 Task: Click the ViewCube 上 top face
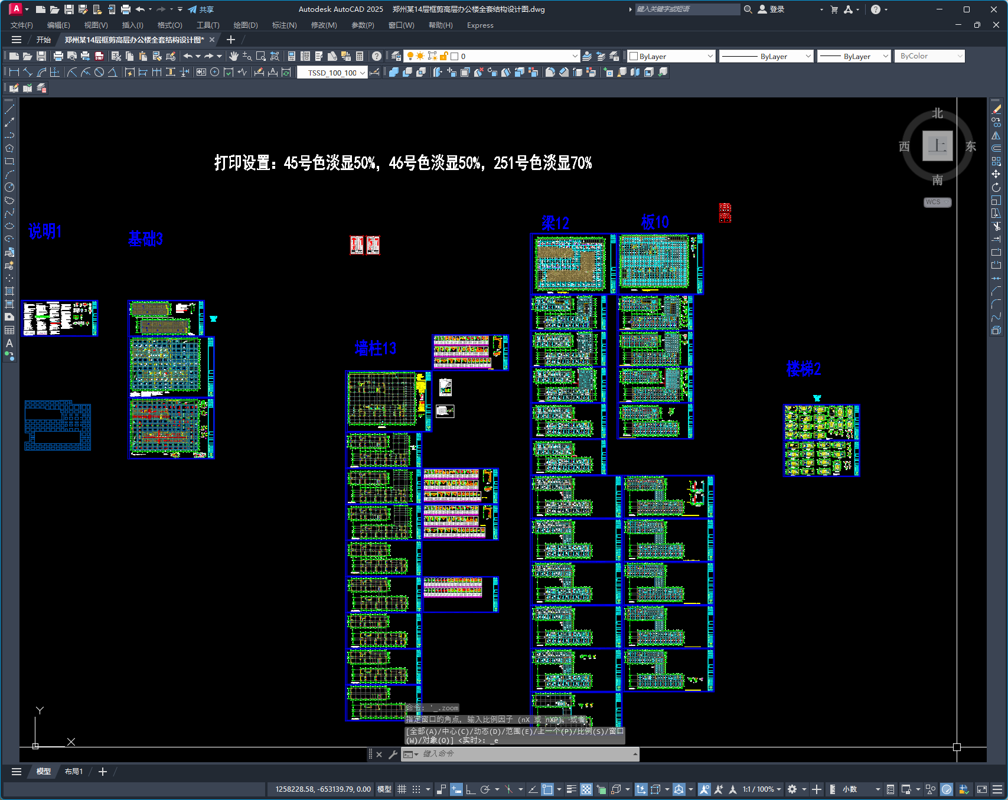point(938,146)
